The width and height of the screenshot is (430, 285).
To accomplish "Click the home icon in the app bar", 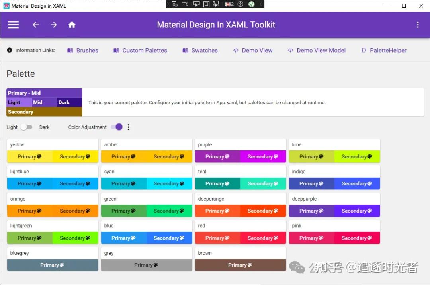I will [x=72, y=25].
